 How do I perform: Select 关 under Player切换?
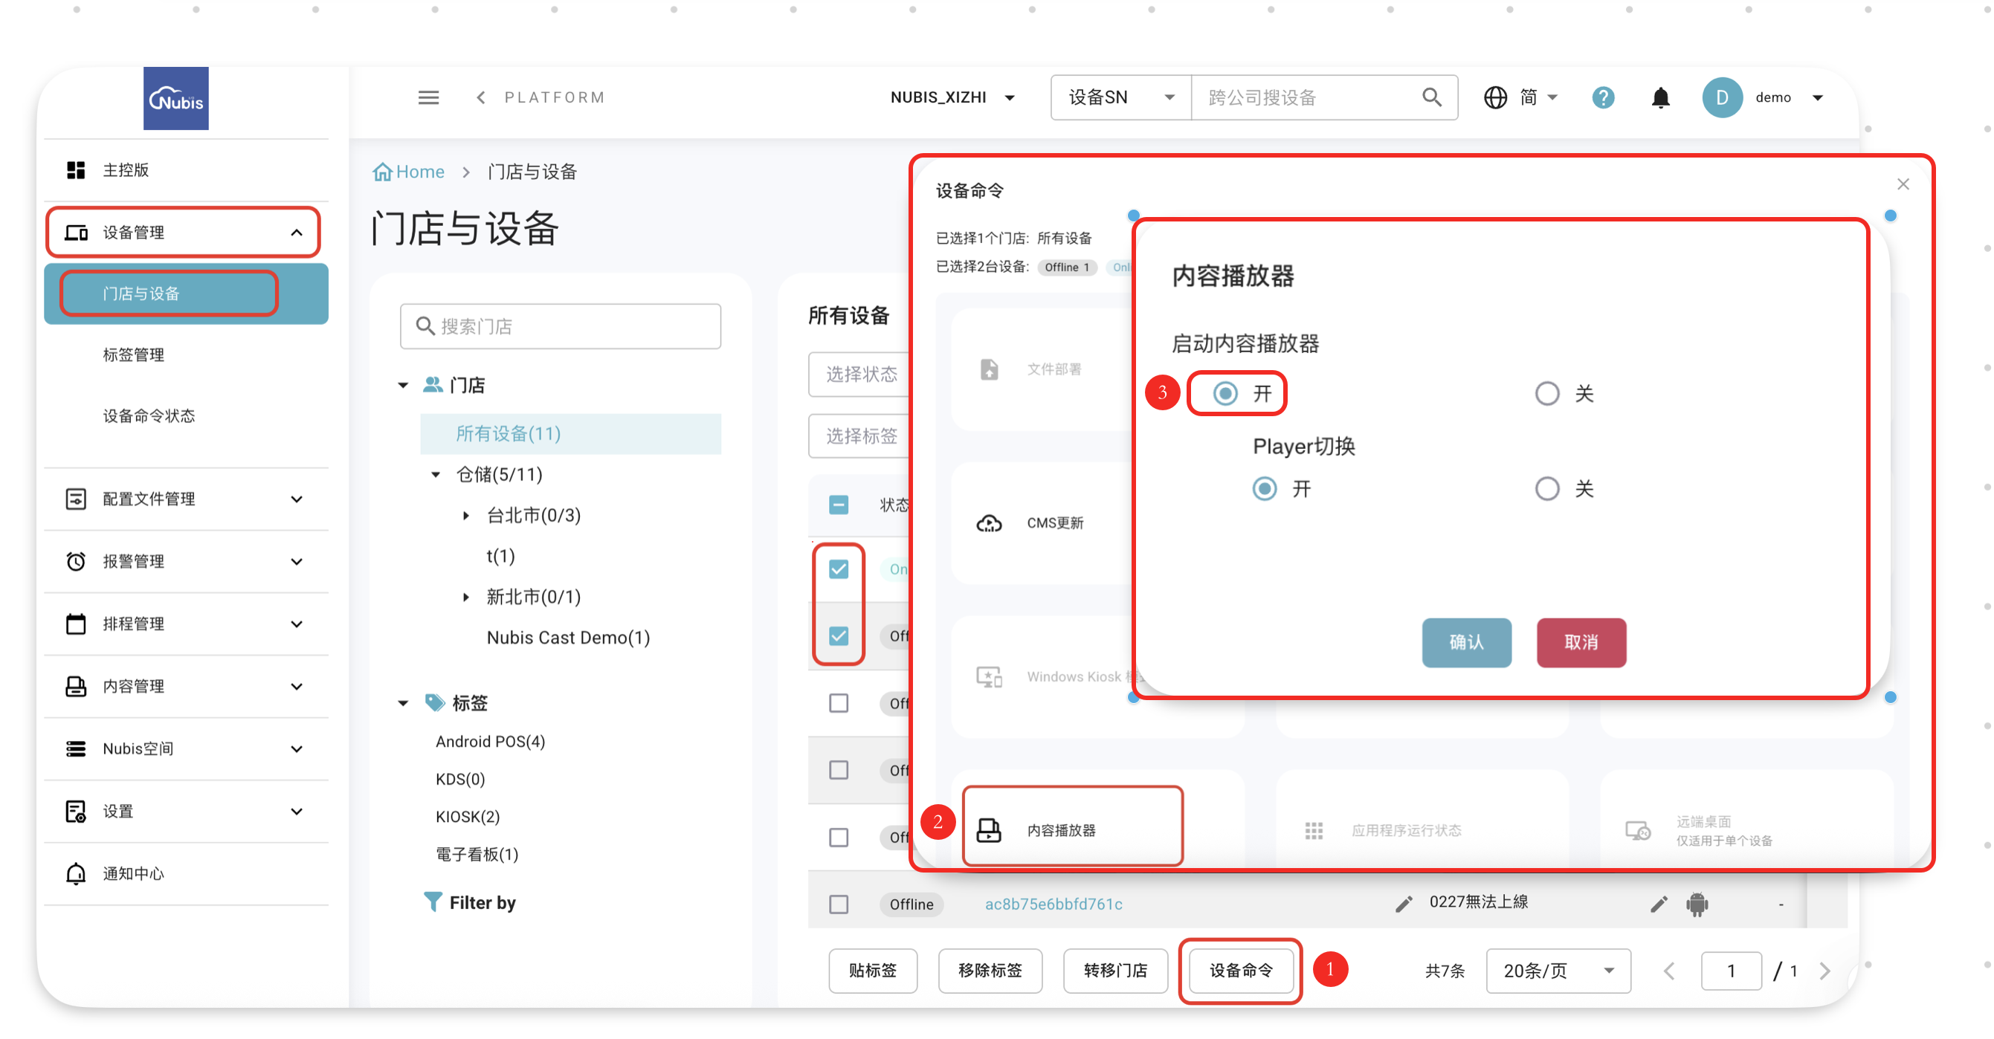(1546, 489)
